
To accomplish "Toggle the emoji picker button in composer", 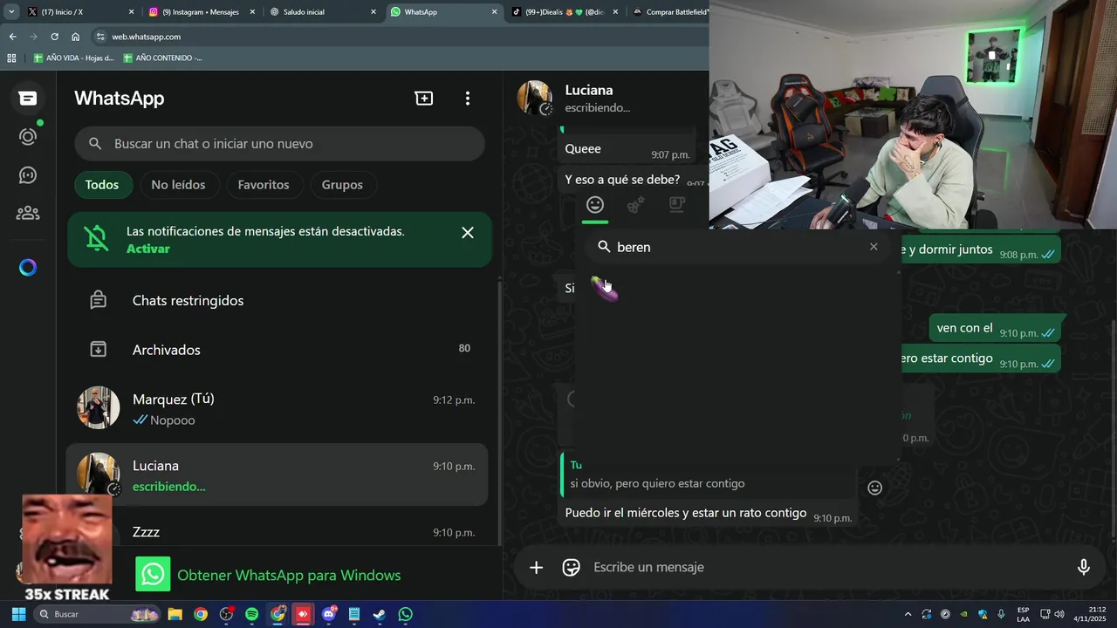I will pos(572,568).
